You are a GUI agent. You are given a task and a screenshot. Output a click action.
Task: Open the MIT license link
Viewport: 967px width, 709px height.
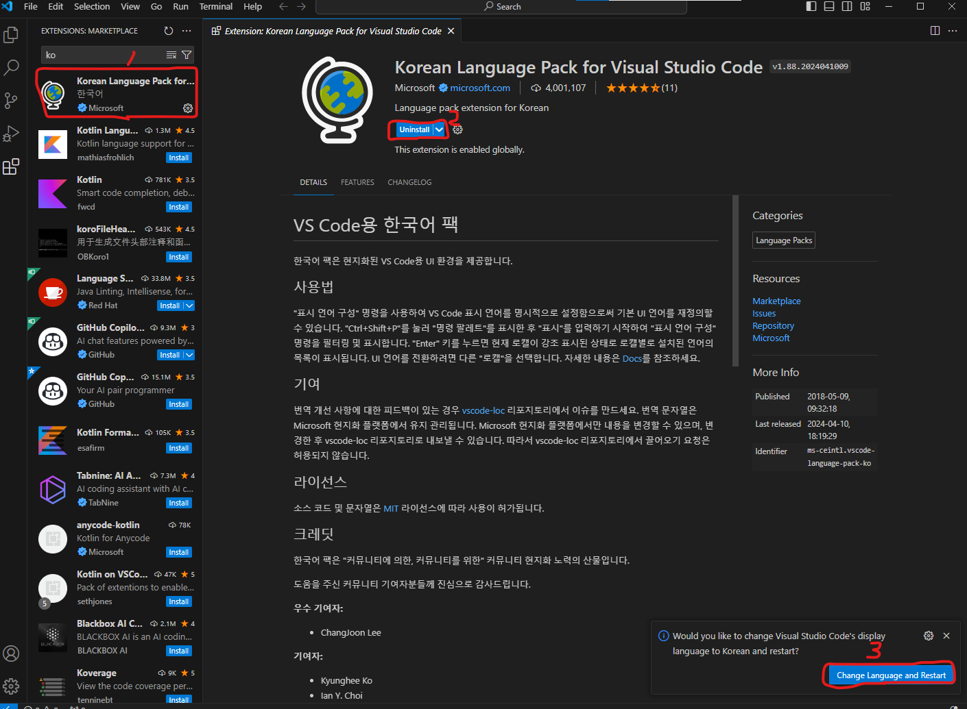(x=391, y=508)
